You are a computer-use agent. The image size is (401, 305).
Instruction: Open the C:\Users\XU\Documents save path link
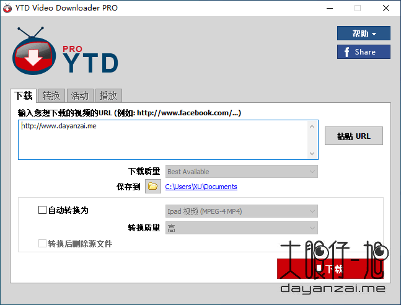(x=201, y=187)
